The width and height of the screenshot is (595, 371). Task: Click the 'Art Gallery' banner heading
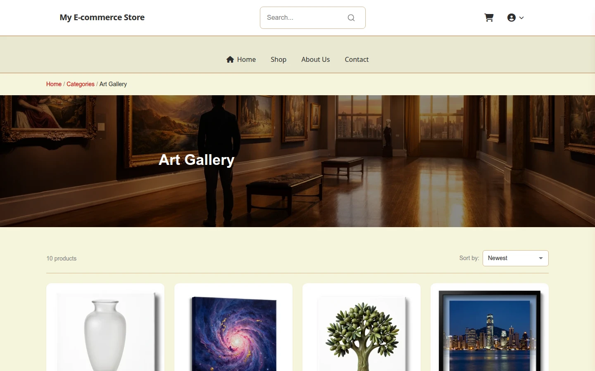197,160
